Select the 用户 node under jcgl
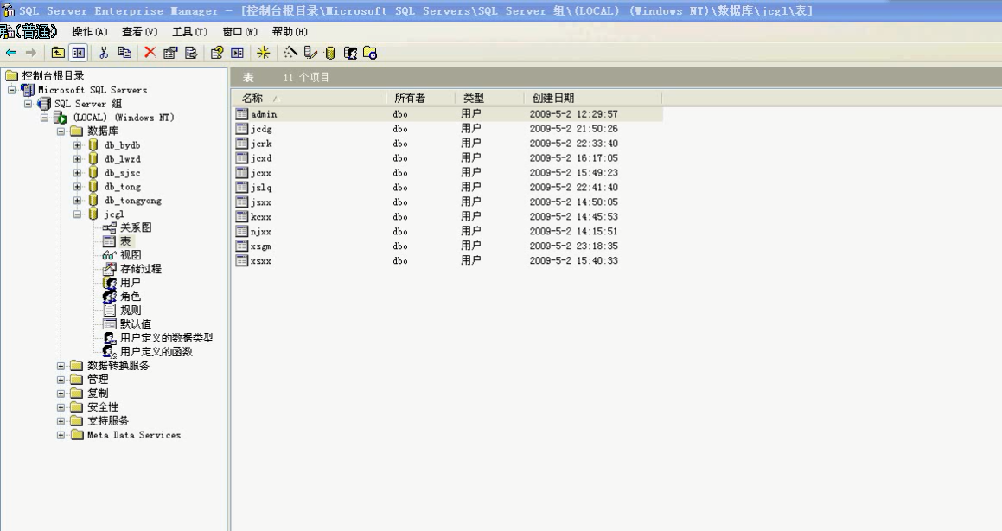Viewport: 1002px width, 531px height. (131, 283)
